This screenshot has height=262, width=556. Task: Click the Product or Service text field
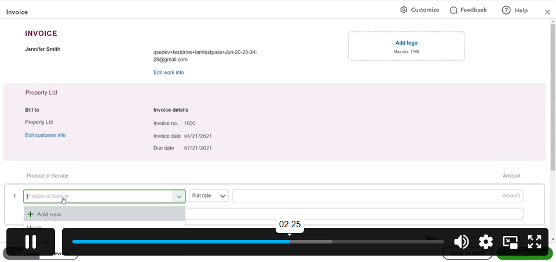98,196
